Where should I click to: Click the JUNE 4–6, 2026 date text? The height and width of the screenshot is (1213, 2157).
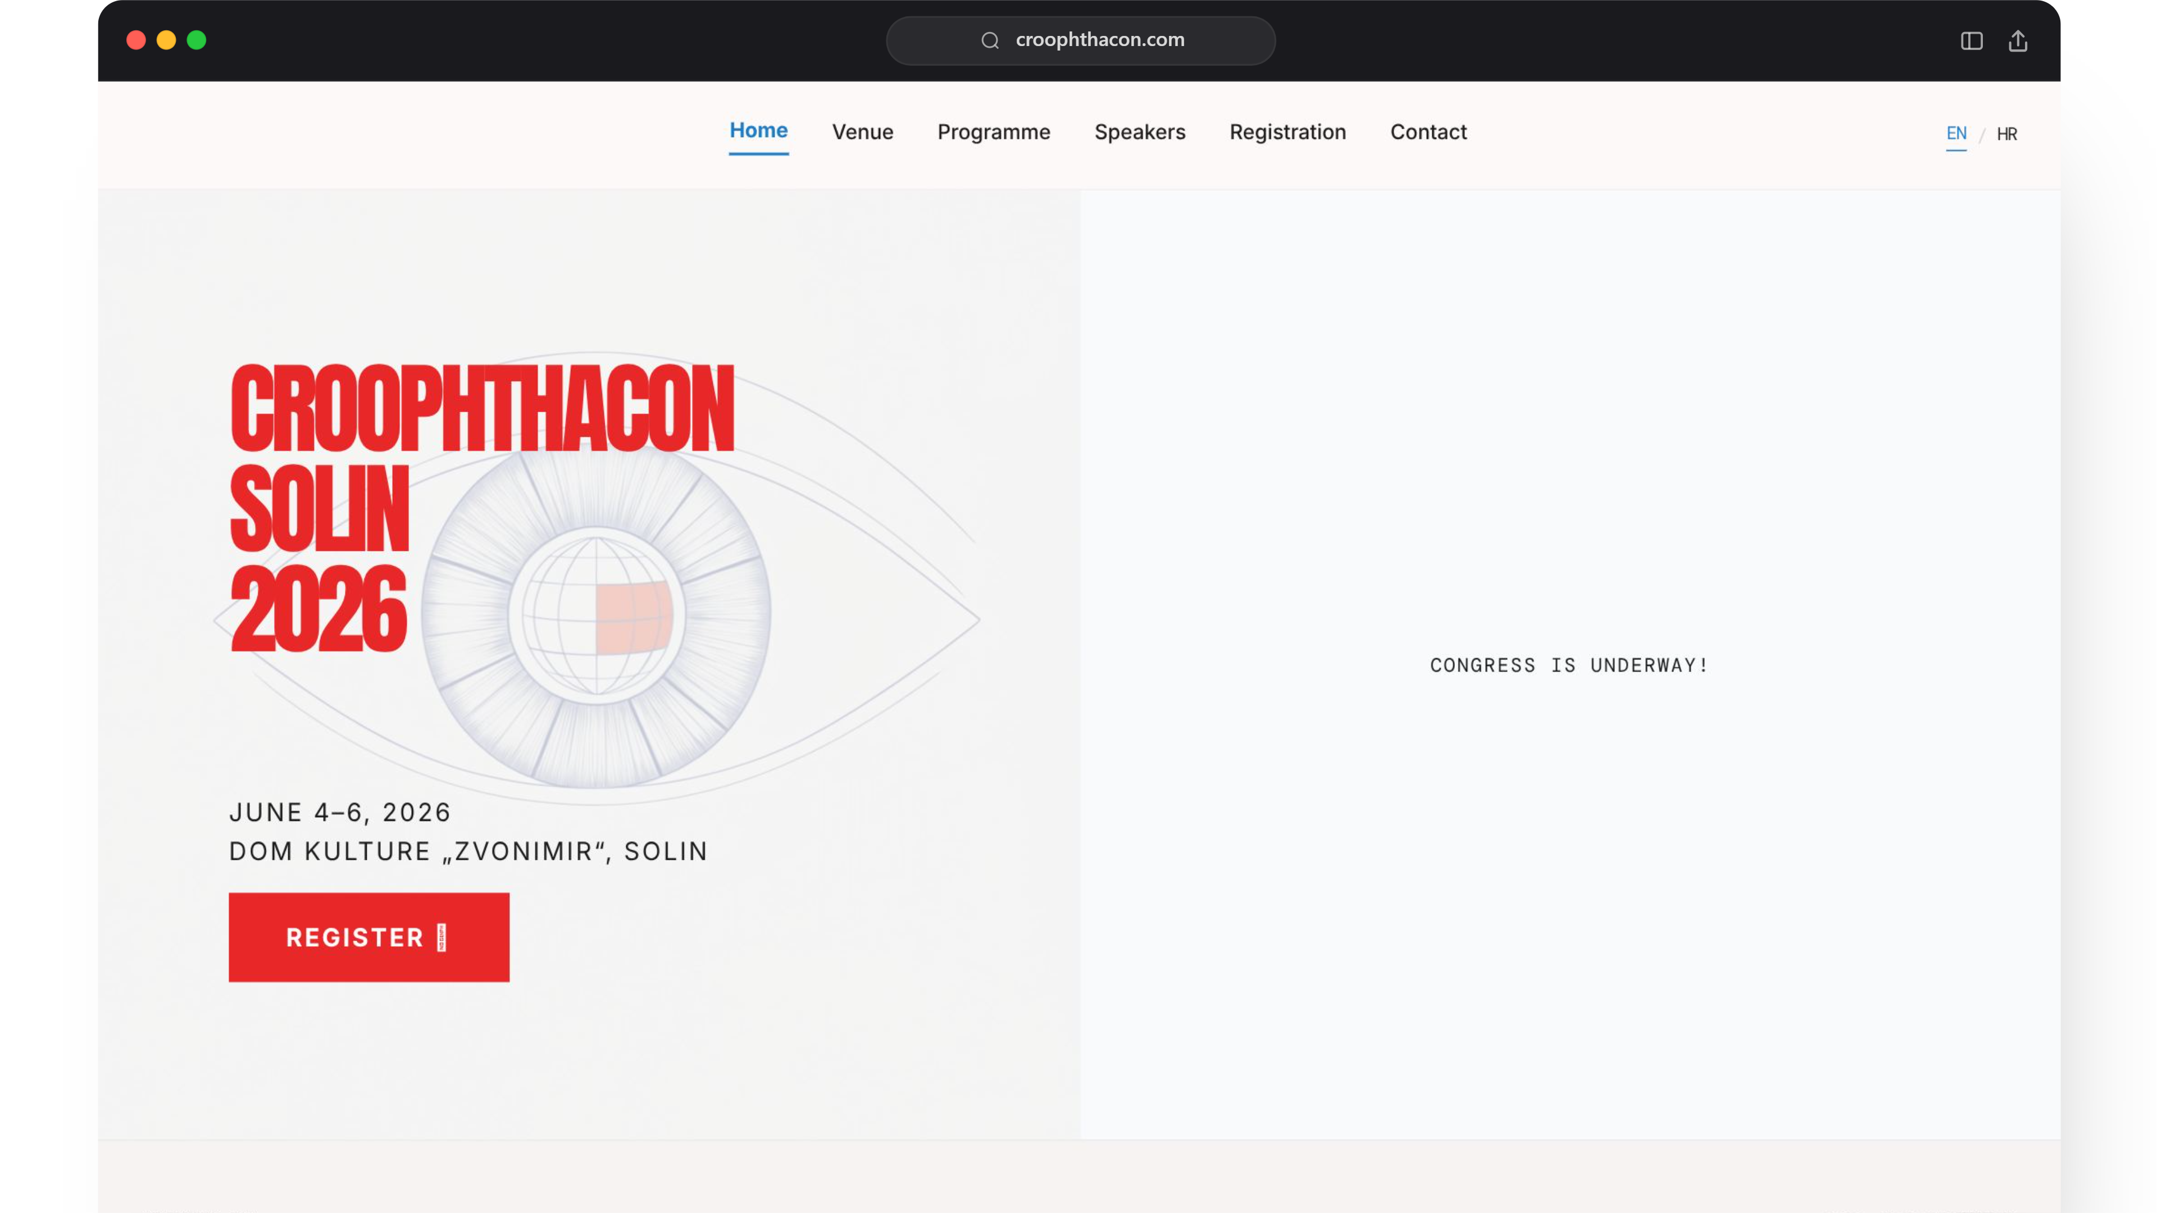coord(340,812)
